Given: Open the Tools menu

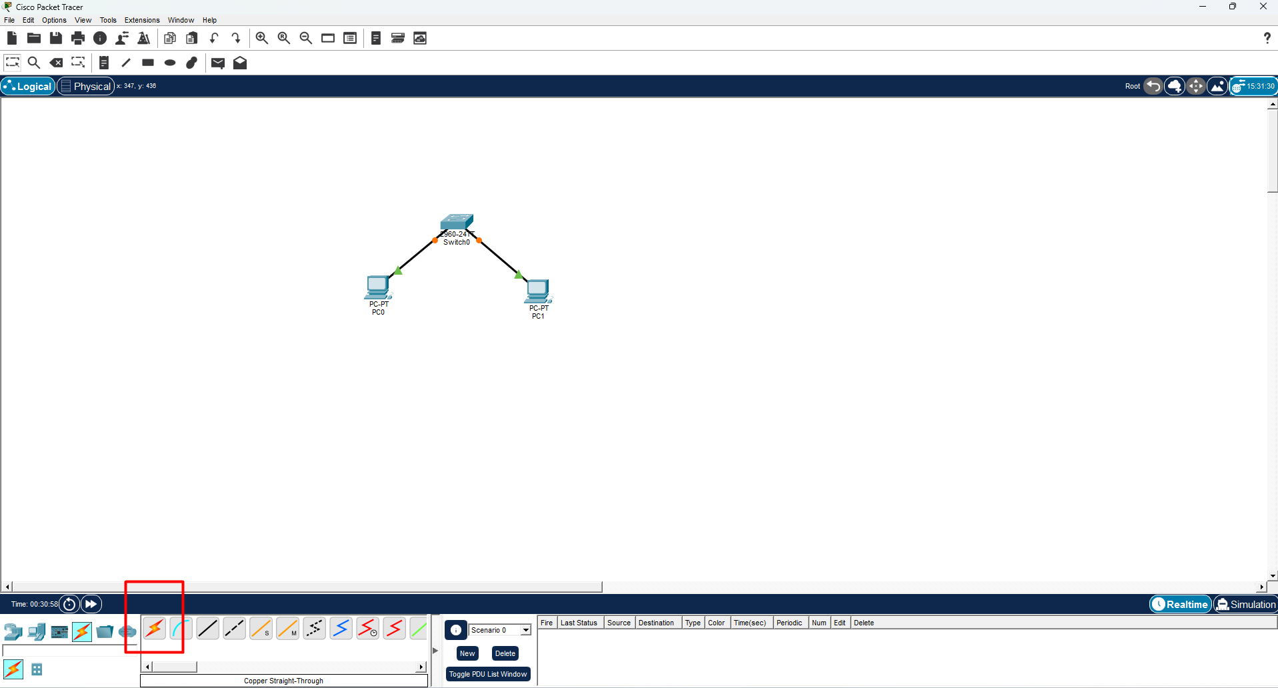Looking at the screenshot, I should click(x=108, y=20).
